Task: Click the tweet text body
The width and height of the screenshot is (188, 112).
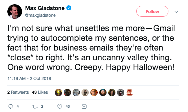Action: coord(91,48)
